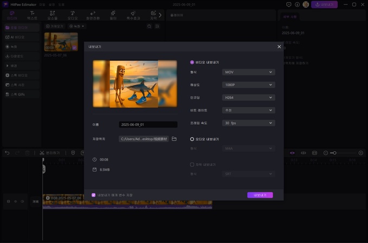Viewport: 368px width, 243px height.
Task: Click the import button in media panel
Action: [x=55, y=26]
